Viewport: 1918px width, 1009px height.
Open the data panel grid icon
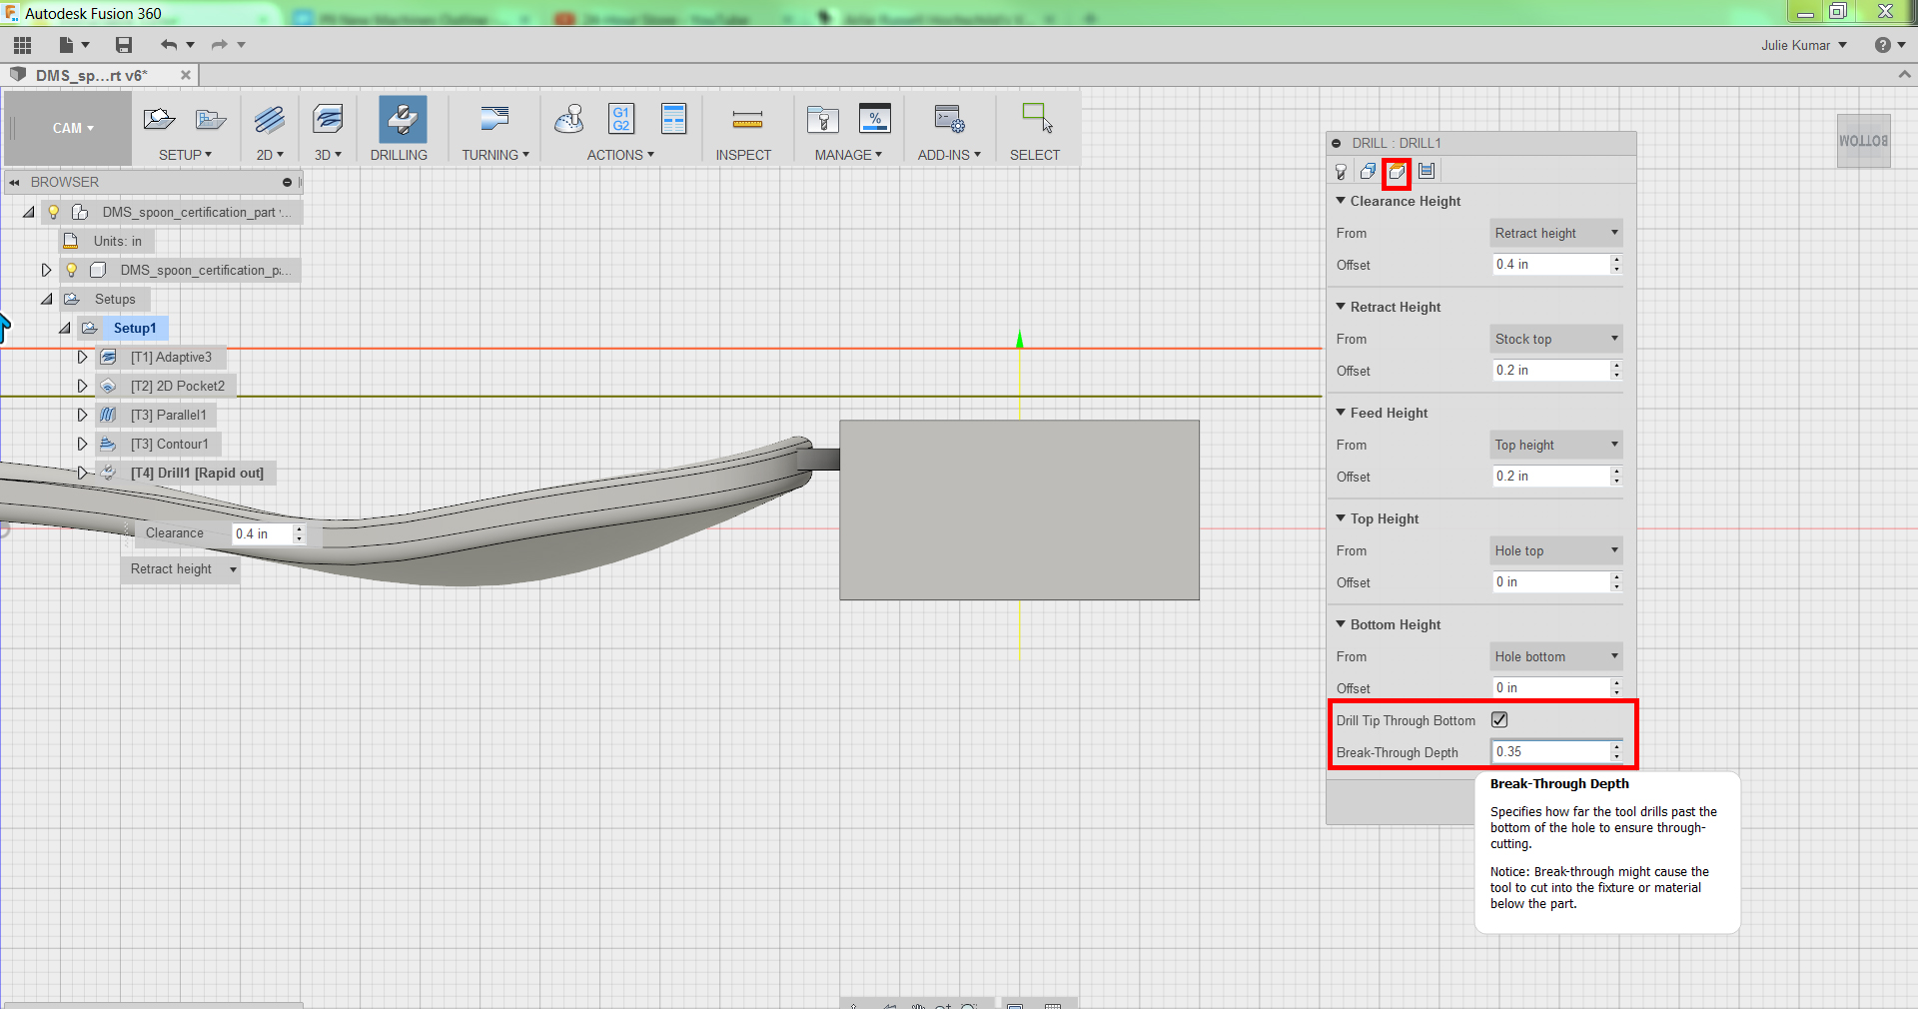[x=22, y=45]
